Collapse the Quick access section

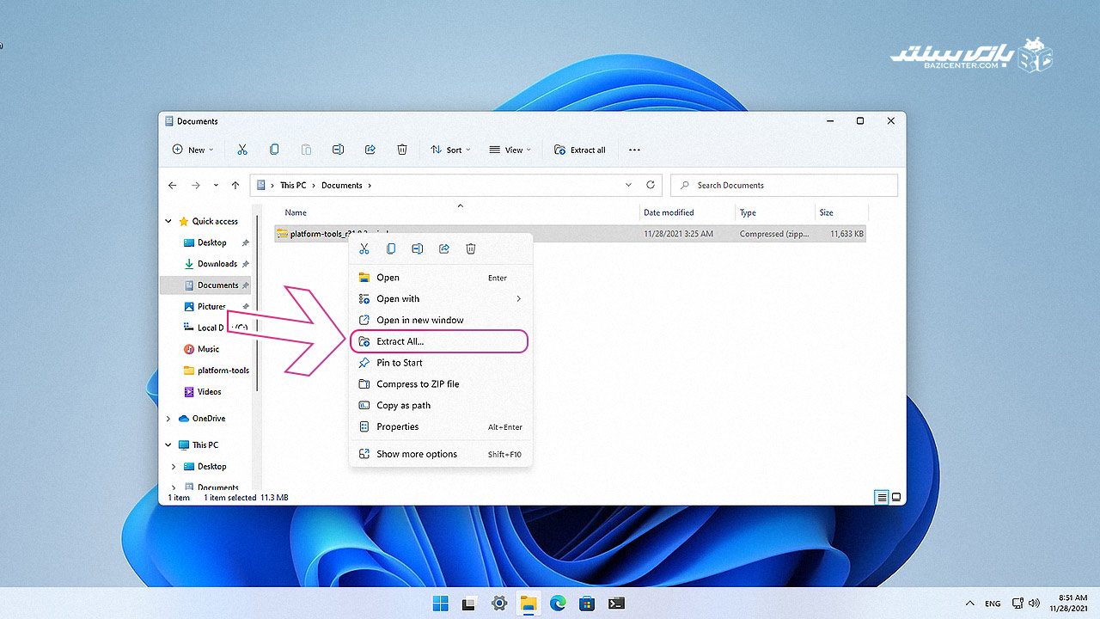pyautogui.click(x=168, y=221)
